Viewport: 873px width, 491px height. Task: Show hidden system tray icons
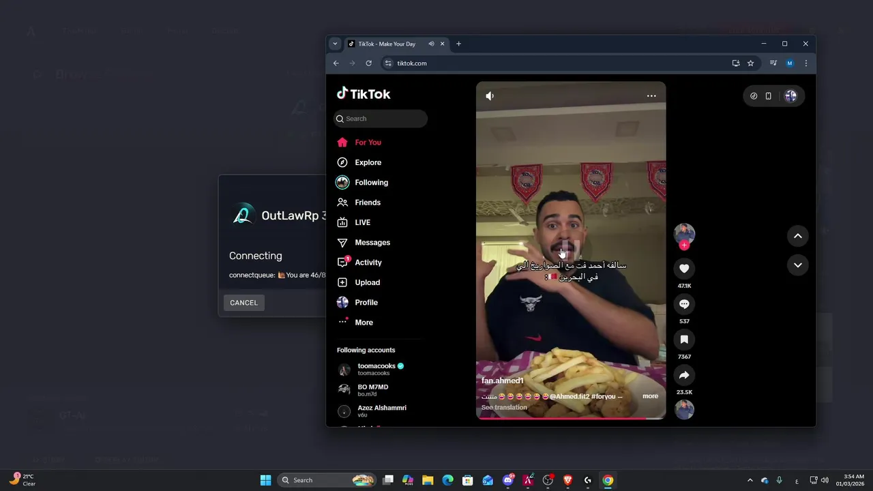click(x=750, y=481)
